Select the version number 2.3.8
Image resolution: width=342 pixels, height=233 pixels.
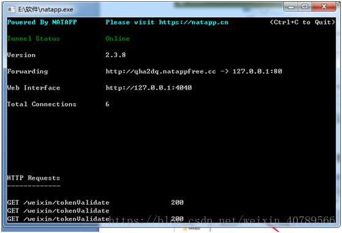116,55
